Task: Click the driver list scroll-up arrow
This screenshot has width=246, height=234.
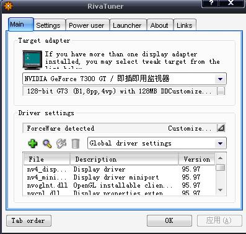Action: point(220,158)
